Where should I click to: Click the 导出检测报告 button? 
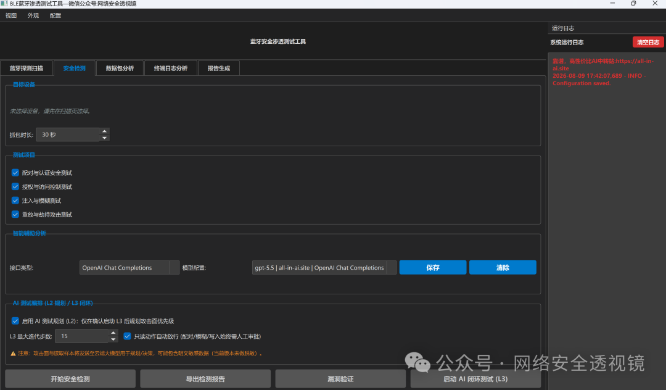click(205, 379)
